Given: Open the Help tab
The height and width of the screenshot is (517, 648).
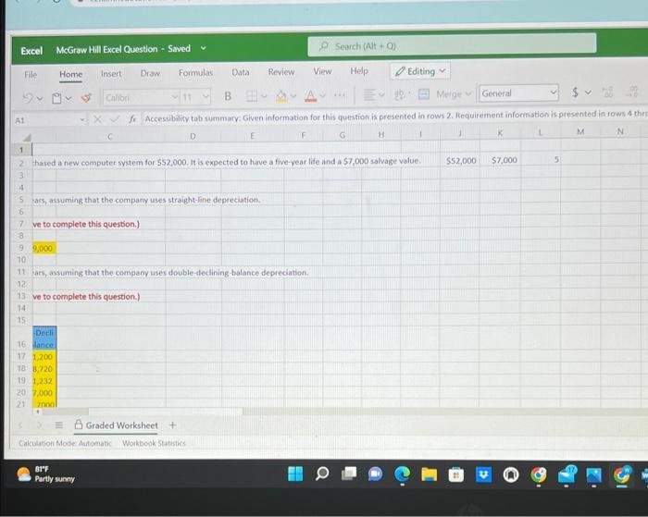Looking at the screenshot, I should tap(359, 71).
